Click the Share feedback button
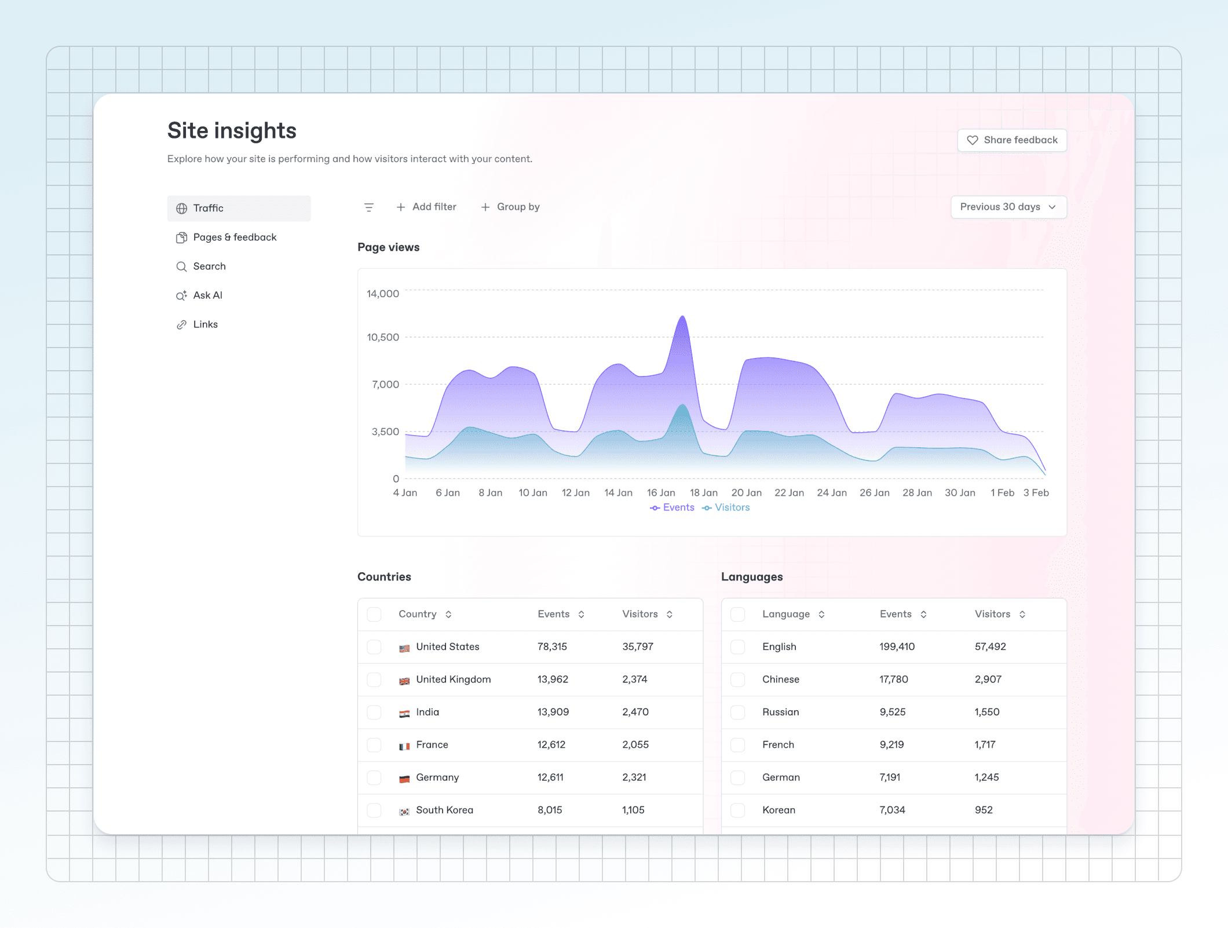 click(x=1012, y=140)
